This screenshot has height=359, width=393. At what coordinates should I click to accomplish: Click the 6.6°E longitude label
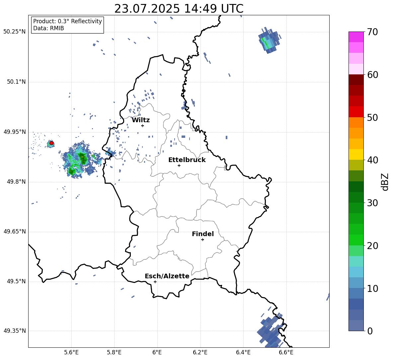pos(286,352)
